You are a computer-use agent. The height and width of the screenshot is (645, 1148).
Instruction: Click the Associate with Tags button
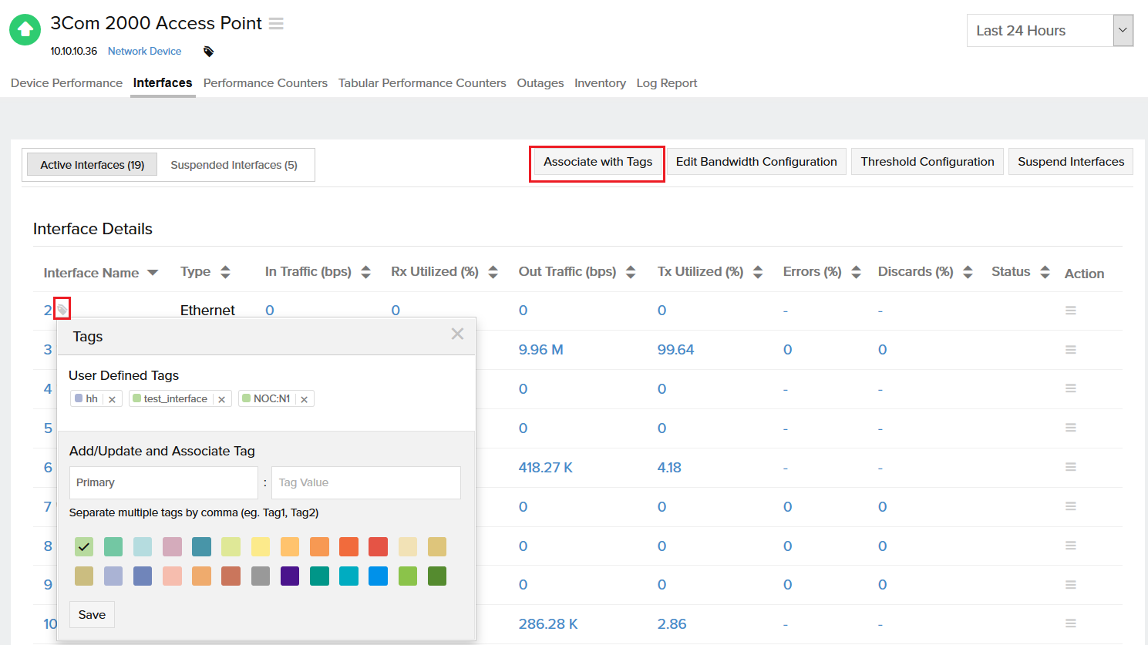click(x=598, y=162)
